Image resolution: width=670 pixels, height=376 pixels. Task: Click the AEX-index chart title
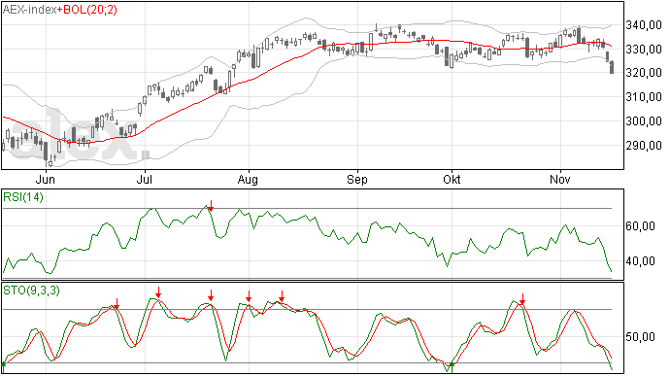coord(30,10)
